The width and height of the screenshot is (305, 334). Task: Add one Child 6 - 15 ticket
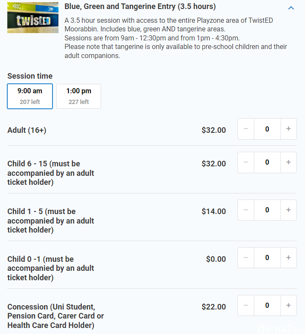(x=288, y=162)
